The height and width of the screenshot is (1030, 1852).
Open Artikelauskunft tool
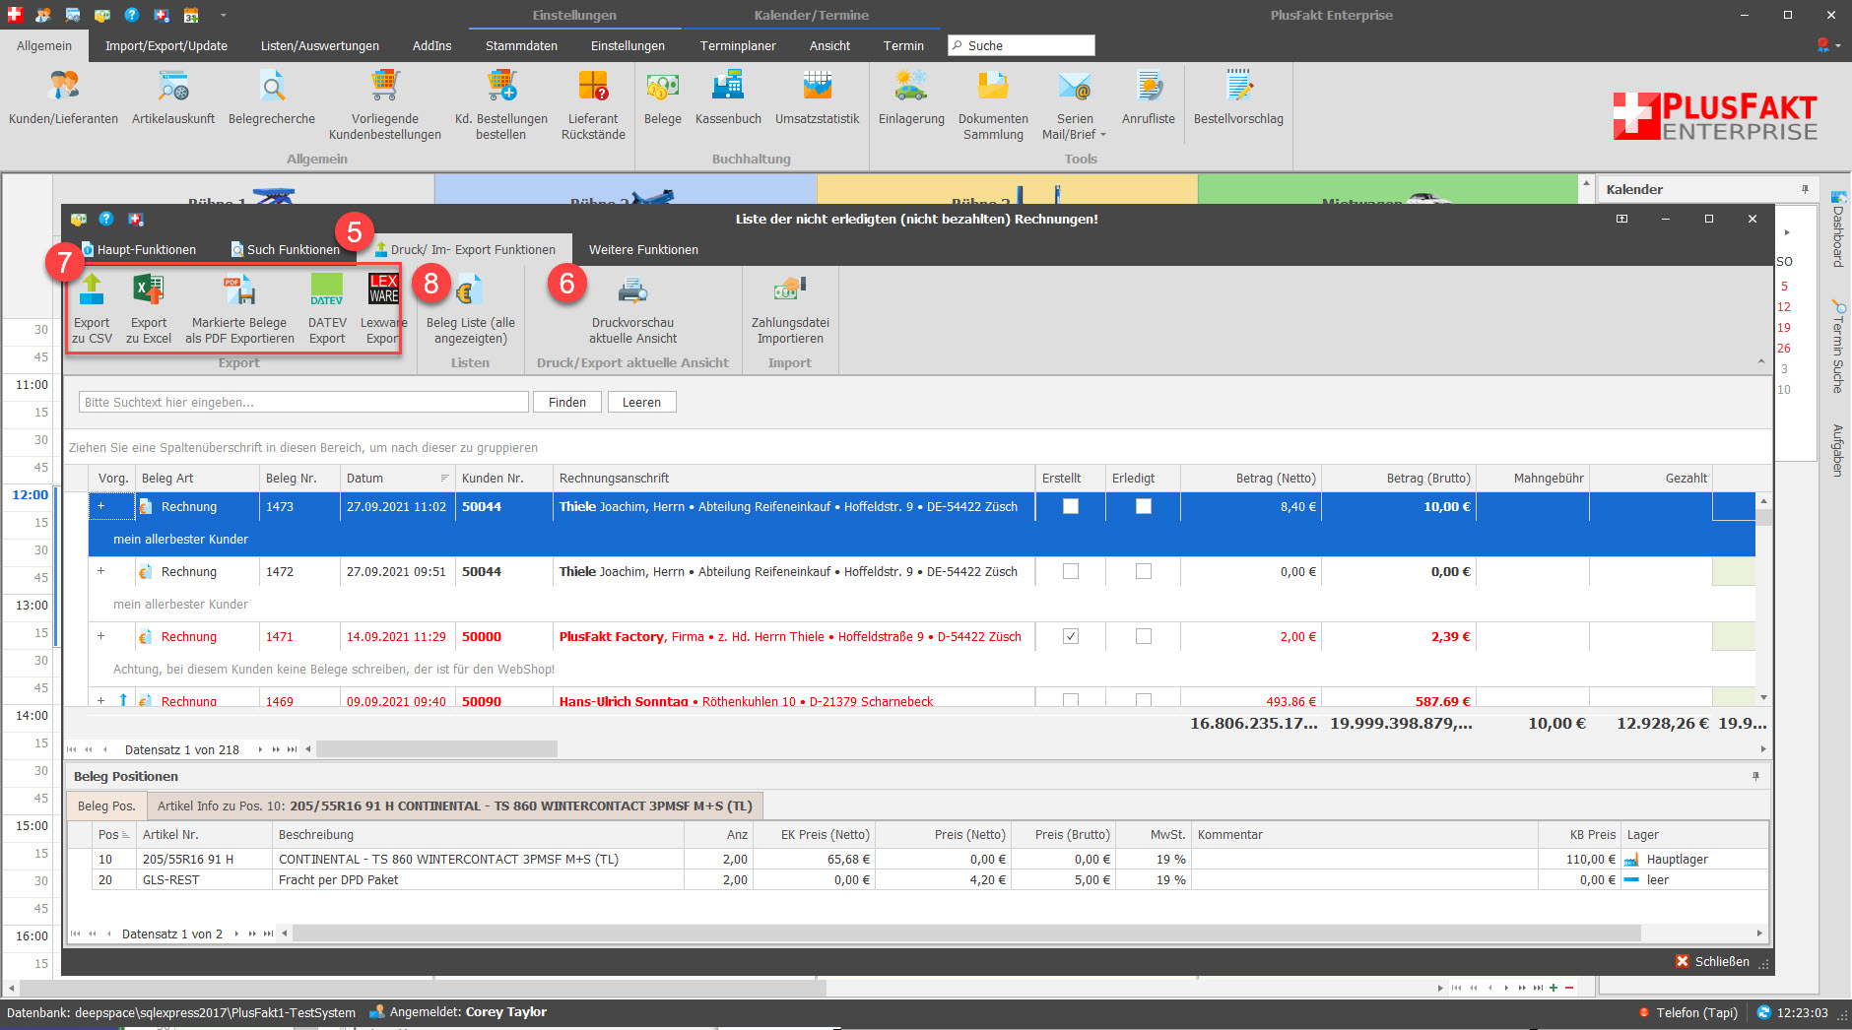173,98
